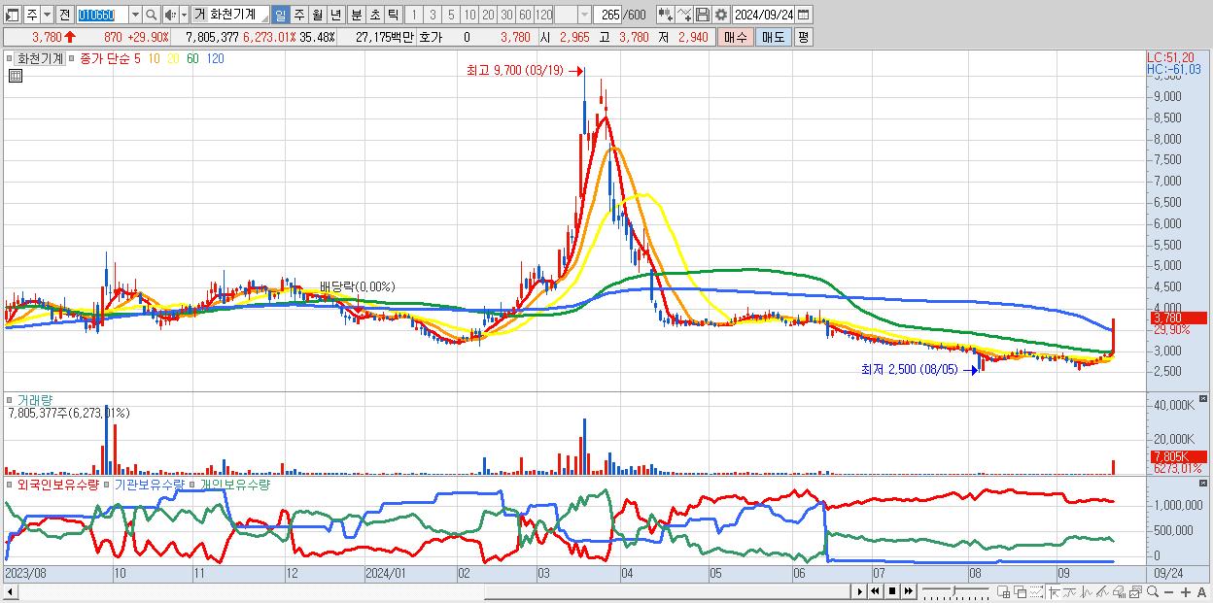1213x603 pixels.
Task: Select the 월 monthly period button
Action: point(317,15)
